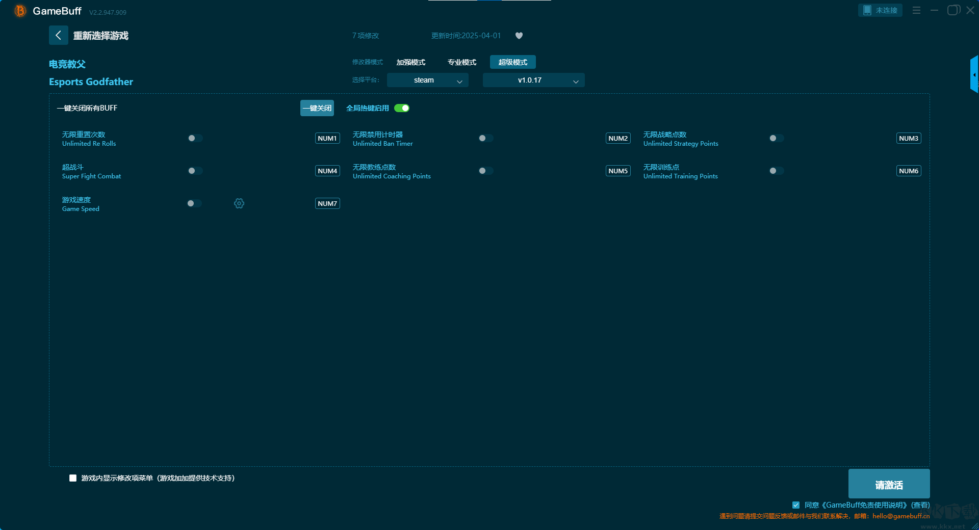Viewport: 979px width, 530px height.
Task: Expand the v1.0.17 version dropdown
Action: coord(533,80)
